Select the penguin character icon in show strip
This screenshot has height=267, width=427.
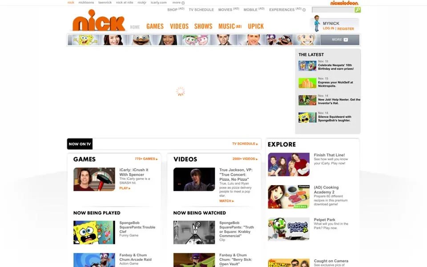141,40
